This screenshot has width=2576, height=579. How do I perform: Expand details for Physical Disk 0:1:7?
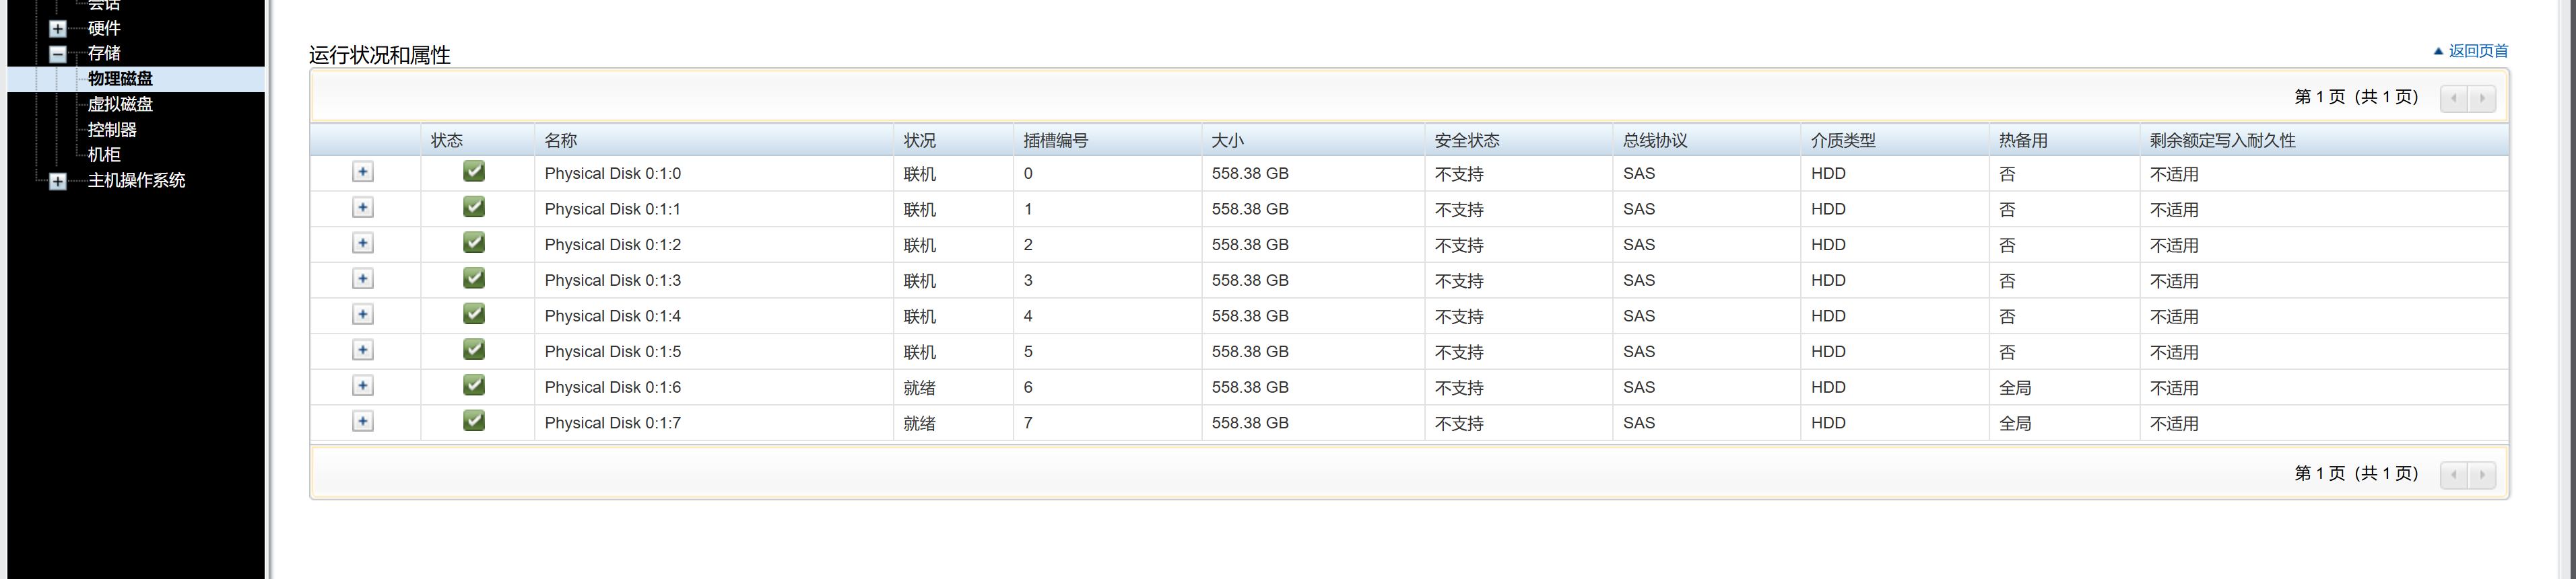[363, 421]
